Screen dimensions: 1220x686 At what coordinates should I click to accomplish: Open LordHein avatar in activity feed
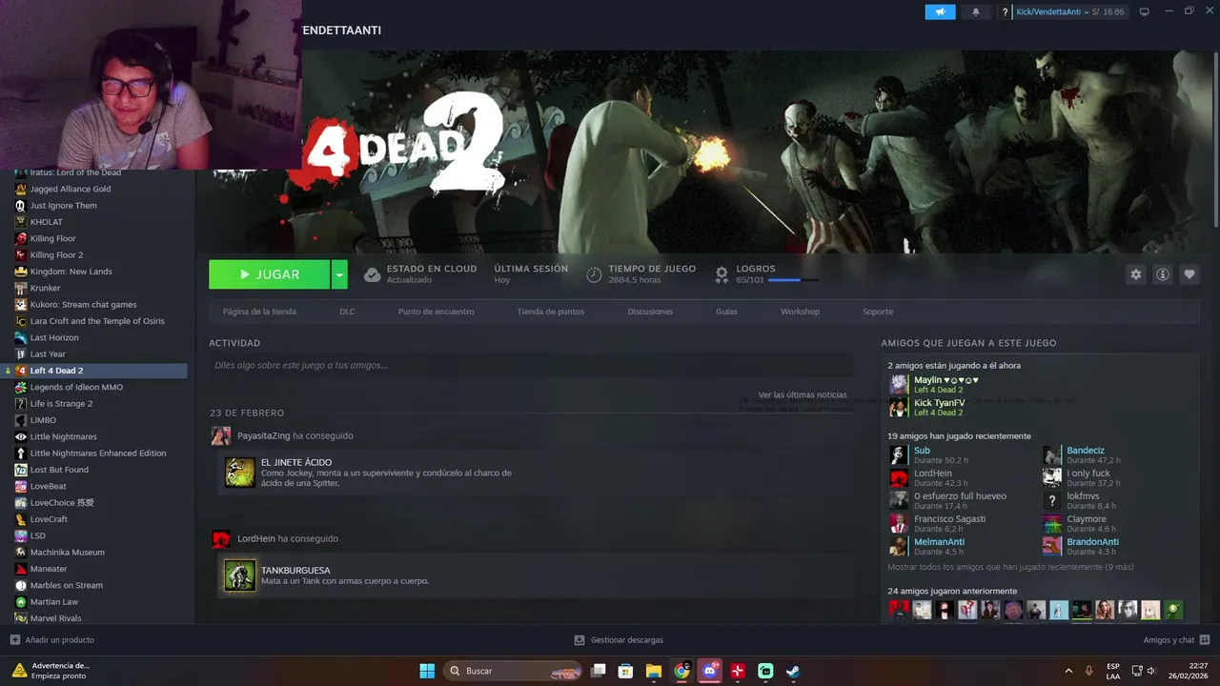[221, 538]
